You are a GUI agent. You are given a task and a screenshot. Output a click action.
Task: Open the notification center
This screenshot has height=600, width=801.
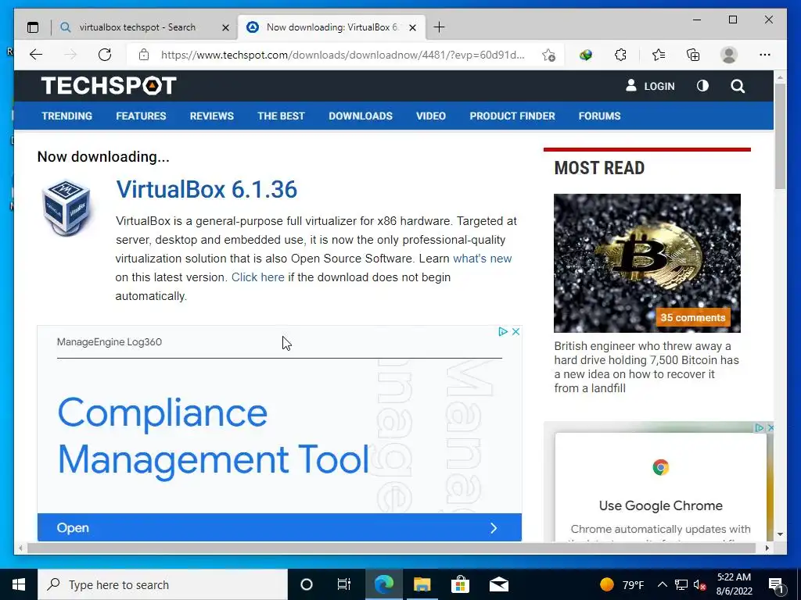pos(776,584)
